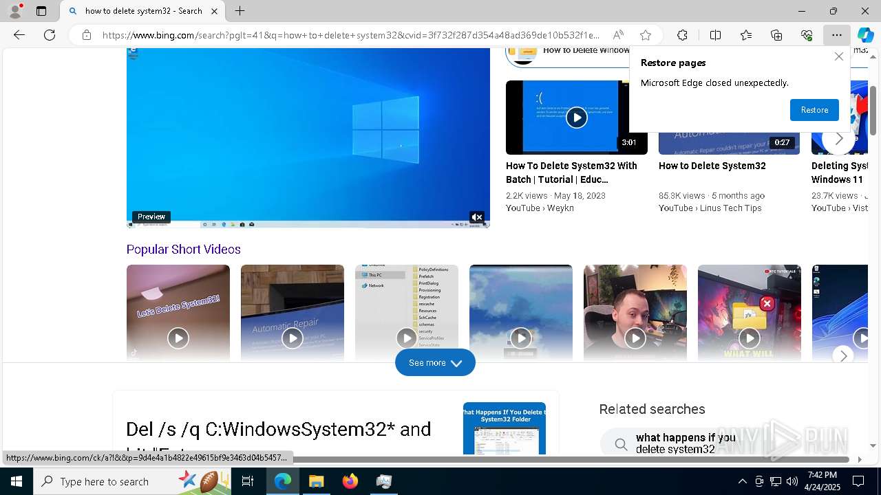Open Settings and more menu
This screenshot has height=495, width=881.
click(836, 35)
